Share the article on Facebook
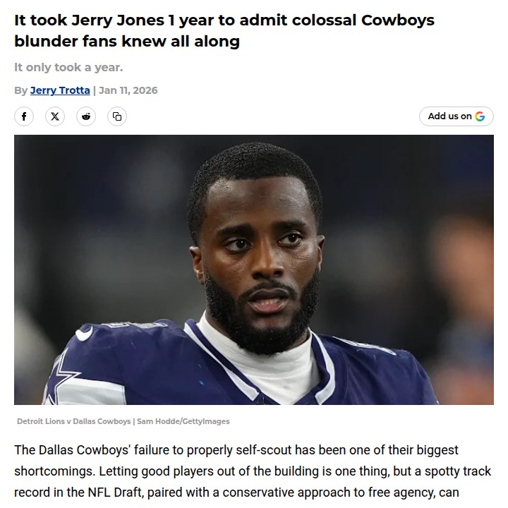Image resolution: width=508 pixels, height=508 pixels. tap(24, 116)
